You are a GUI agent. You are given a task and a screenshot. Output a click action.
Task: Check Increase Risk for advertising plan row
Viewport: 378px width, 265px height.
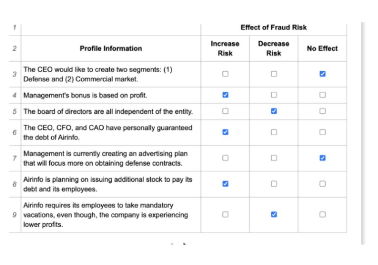pos(225,158)
